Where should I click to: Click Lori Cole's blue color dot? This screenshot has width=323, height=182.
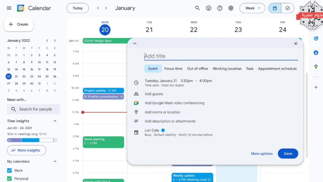tap(163, 130)
